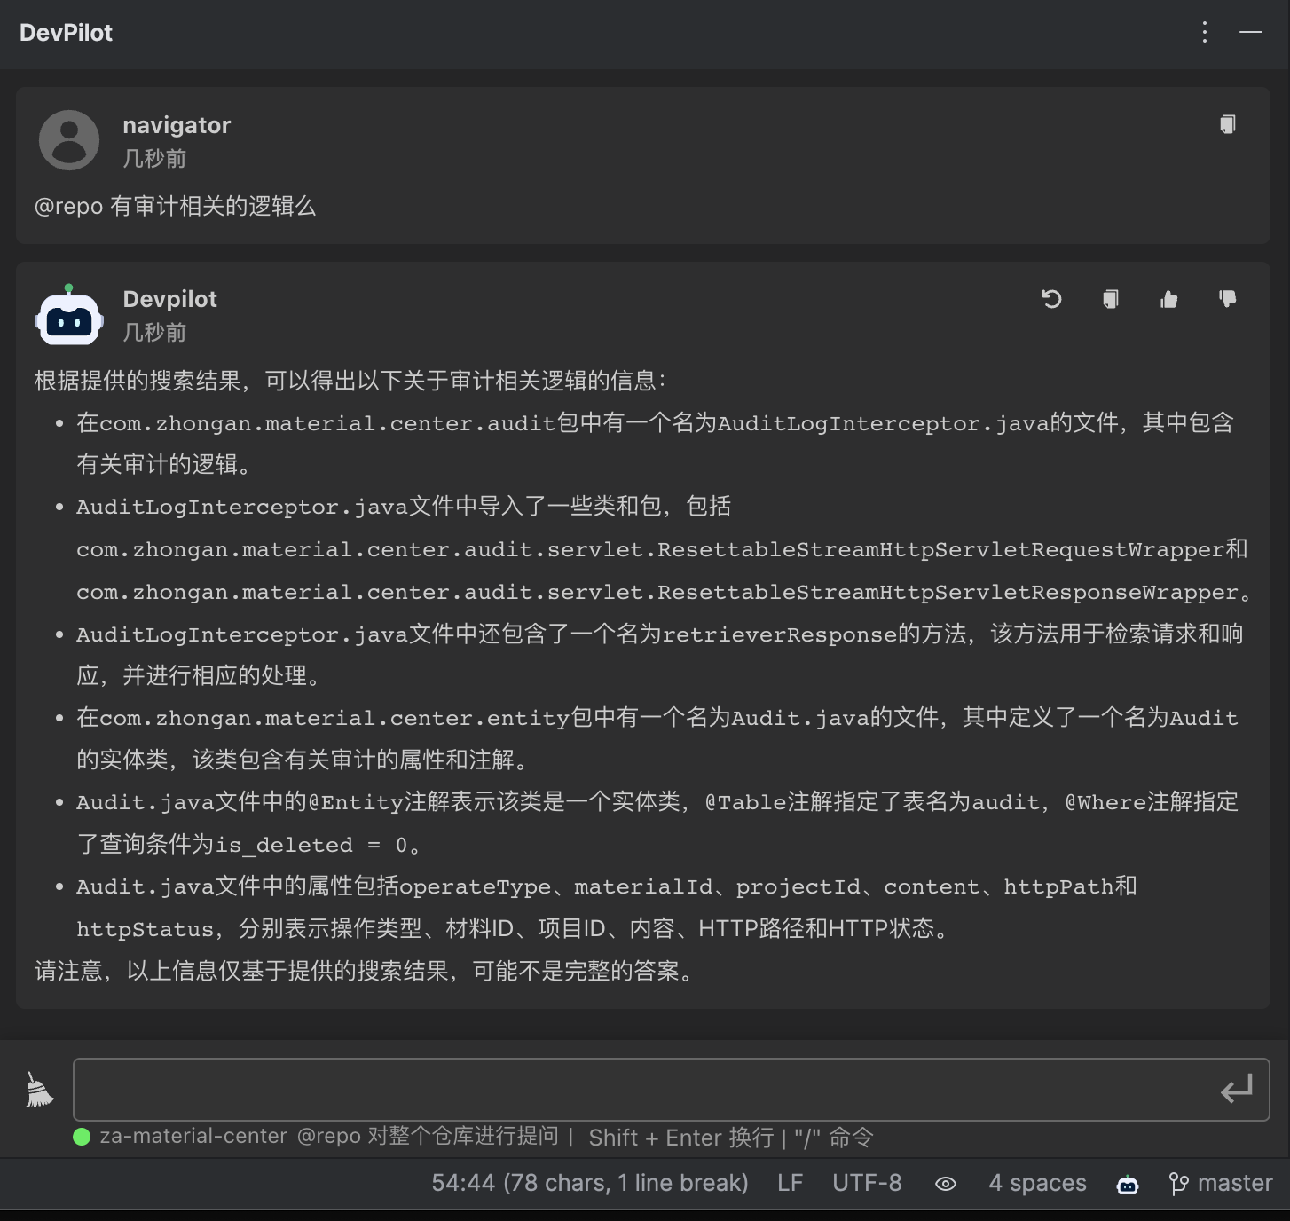Click the Devpilot sender name label
This screenshot has width=1290, height=1221.
[169, 299]
